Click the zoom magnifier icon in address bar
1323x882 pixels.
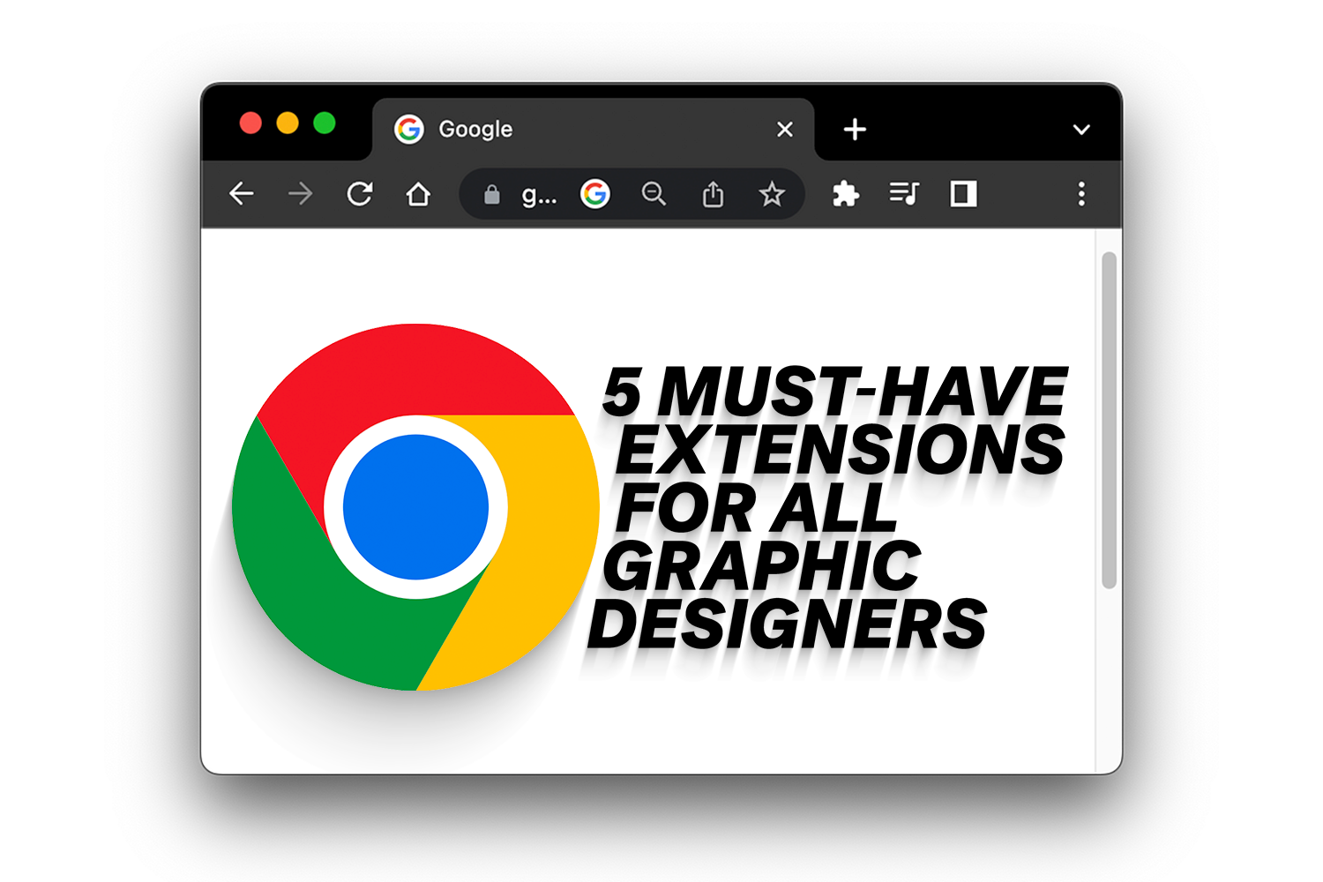pos(654,194)
